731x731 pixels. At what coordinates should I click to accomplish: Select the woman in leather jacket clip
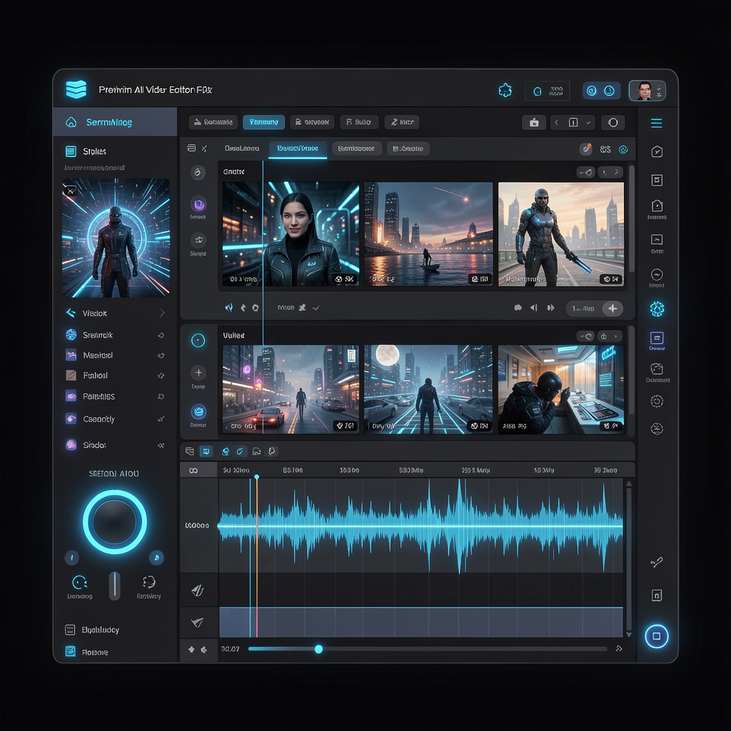click(291, 233)
